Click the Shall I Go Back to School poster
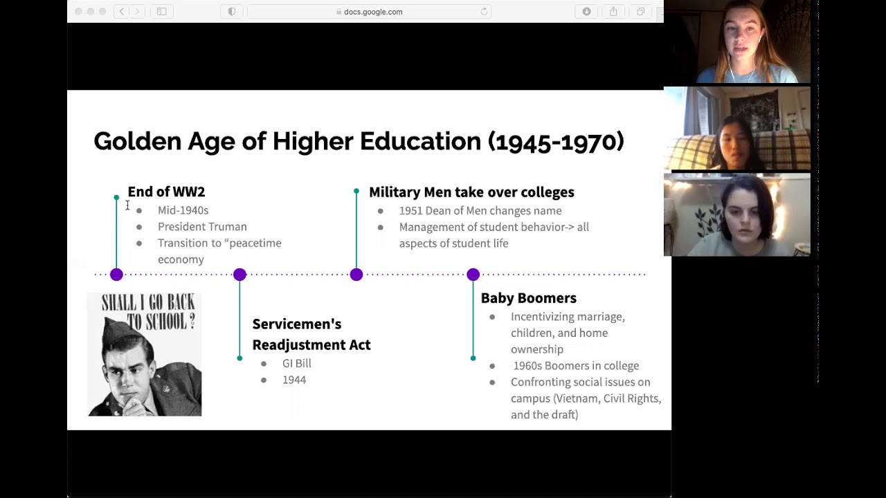Image resolution: width=886 pixels, height=498 pixels. [145, 354]
